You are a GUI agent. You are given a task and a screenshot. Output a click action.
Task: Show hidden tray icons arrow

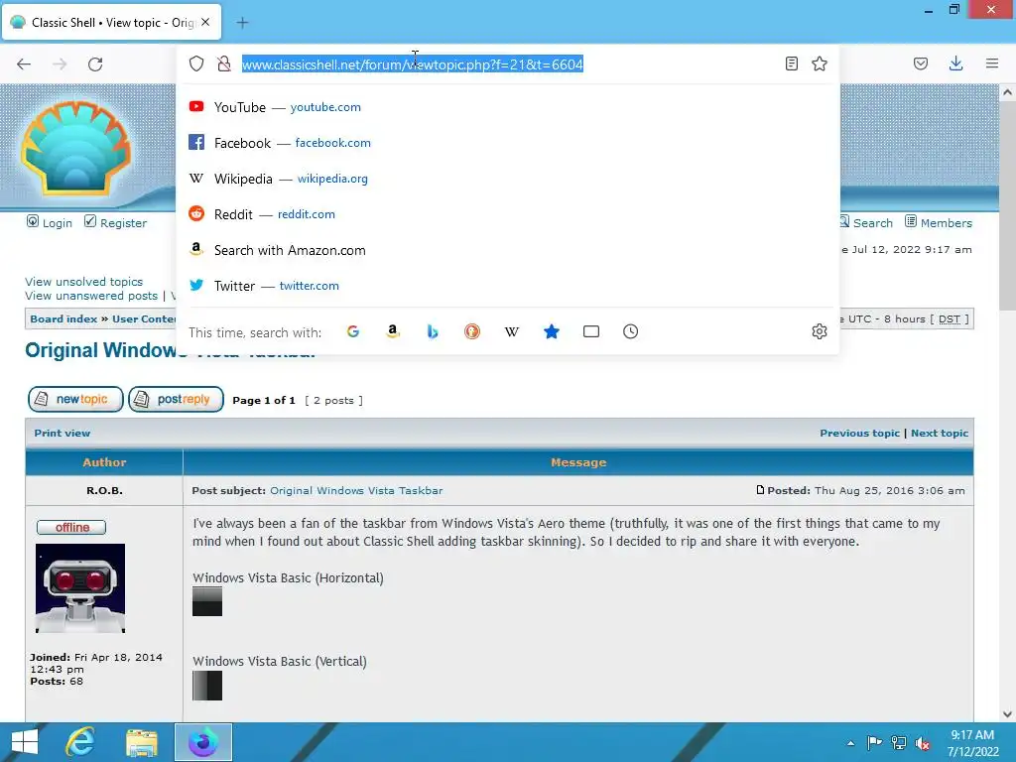coord(850,743)
